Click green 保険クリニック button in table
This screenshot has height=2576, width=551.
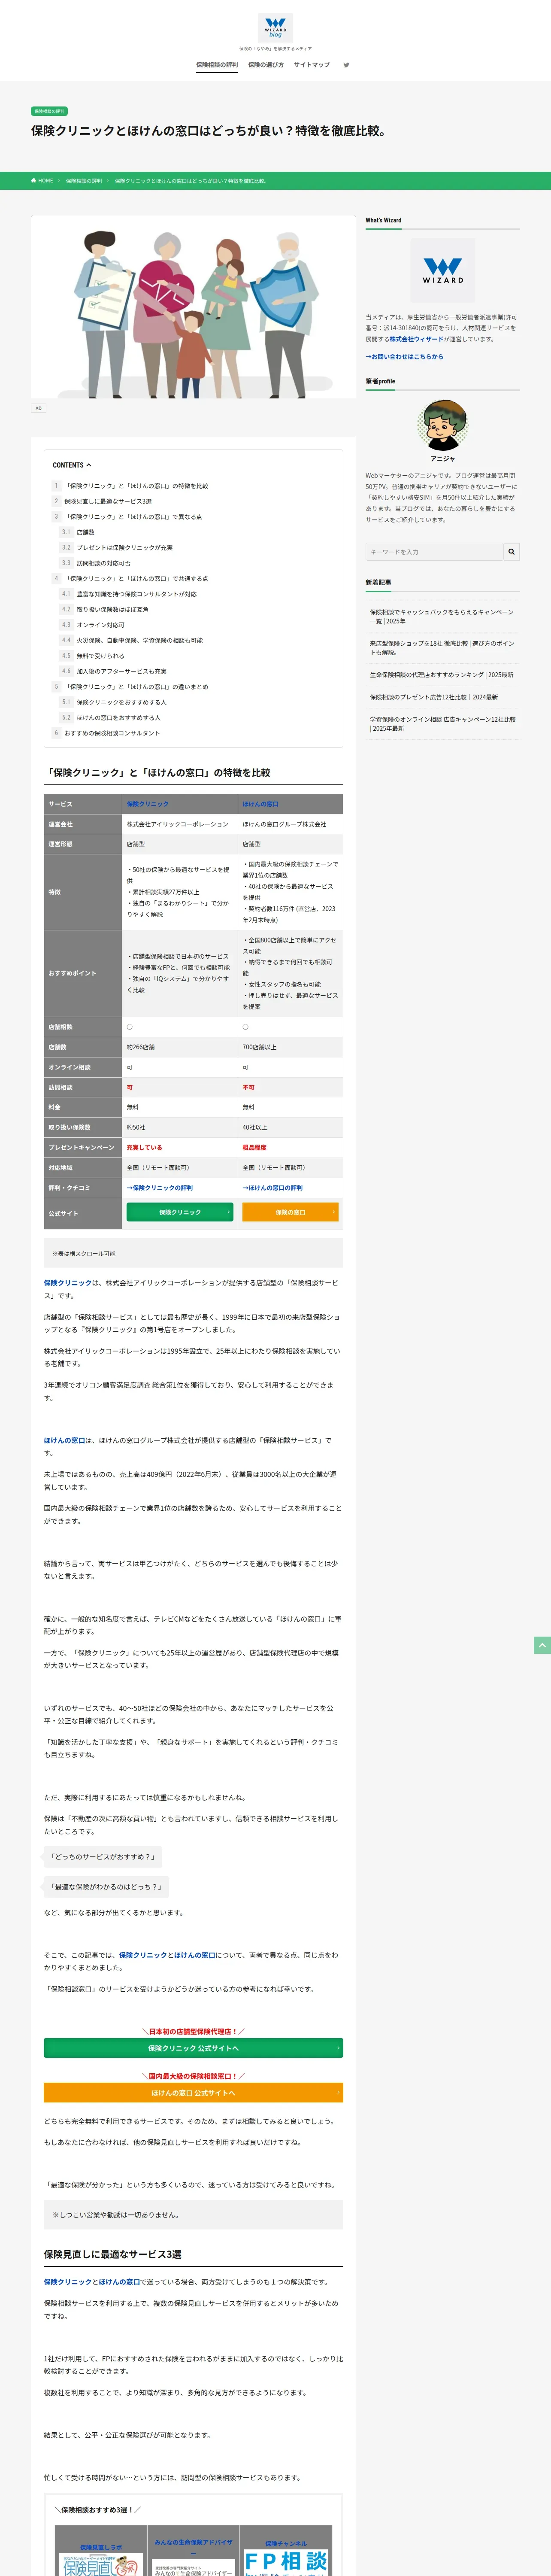point(180,1212)
